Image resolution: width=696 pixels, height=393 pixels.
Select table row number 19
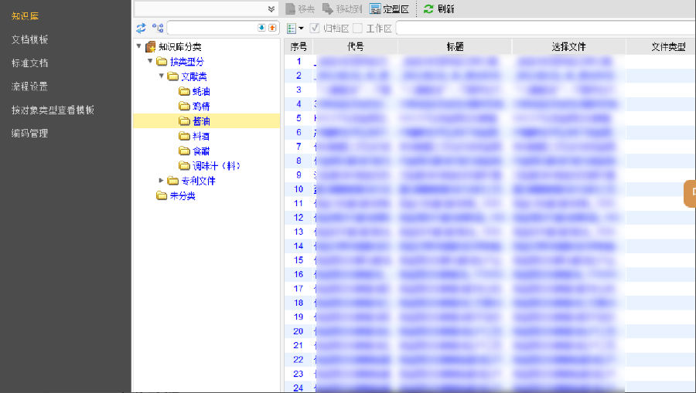(490, 317)
